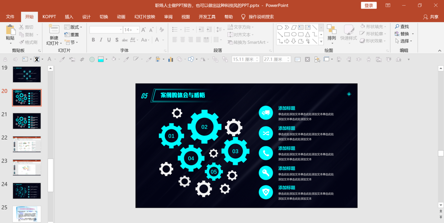Click the green circle icon in quick toolbar
The width and height of the screenshot is (444, 223).
click(92, 60)
